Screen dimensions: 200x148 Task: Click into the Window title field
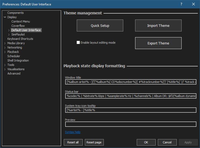click(131, 82)
